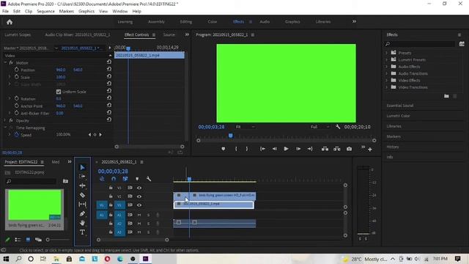Screen dimensions: 469x264
Task: Toggle V1 track output eye
Action: (139, 205)
